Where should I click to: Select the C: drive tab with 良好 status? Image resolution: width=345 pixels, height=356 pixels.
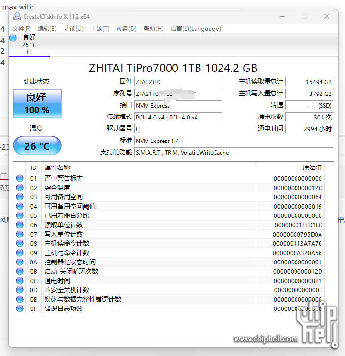(29, 45)
